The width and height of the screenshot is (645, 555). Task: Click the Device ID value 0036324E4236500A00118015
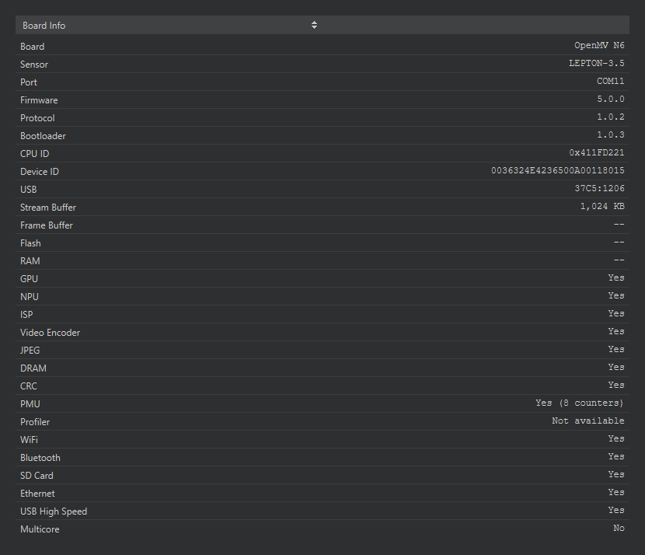click(558, 171)
